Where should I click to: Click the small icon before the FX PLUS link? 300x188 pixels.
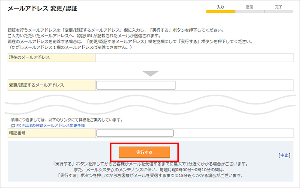coord(8,126)
